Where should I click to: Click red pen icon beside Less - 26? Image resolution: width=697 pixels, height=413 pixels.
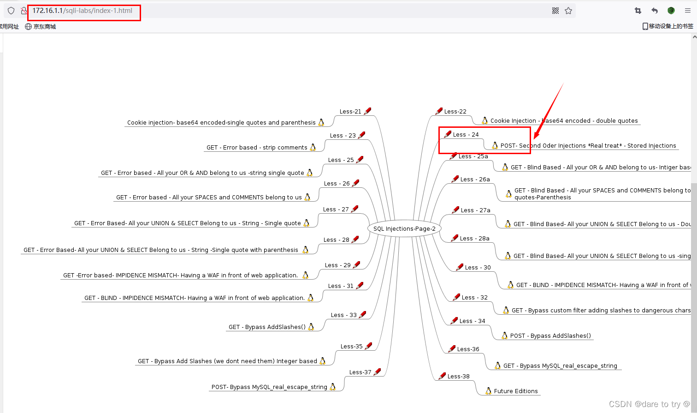pos(355,183)
